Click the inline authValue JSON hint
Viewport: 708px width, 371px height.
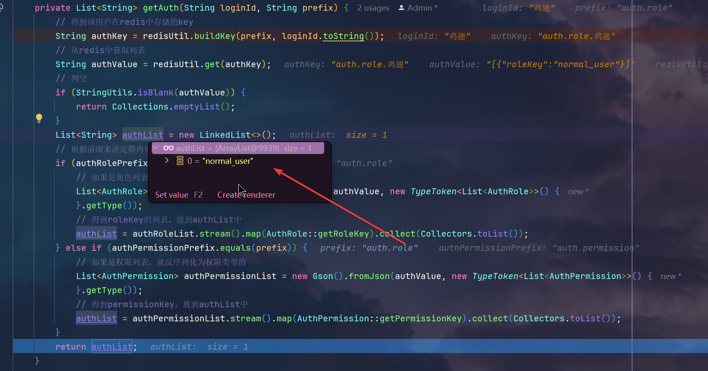point(532,64)
